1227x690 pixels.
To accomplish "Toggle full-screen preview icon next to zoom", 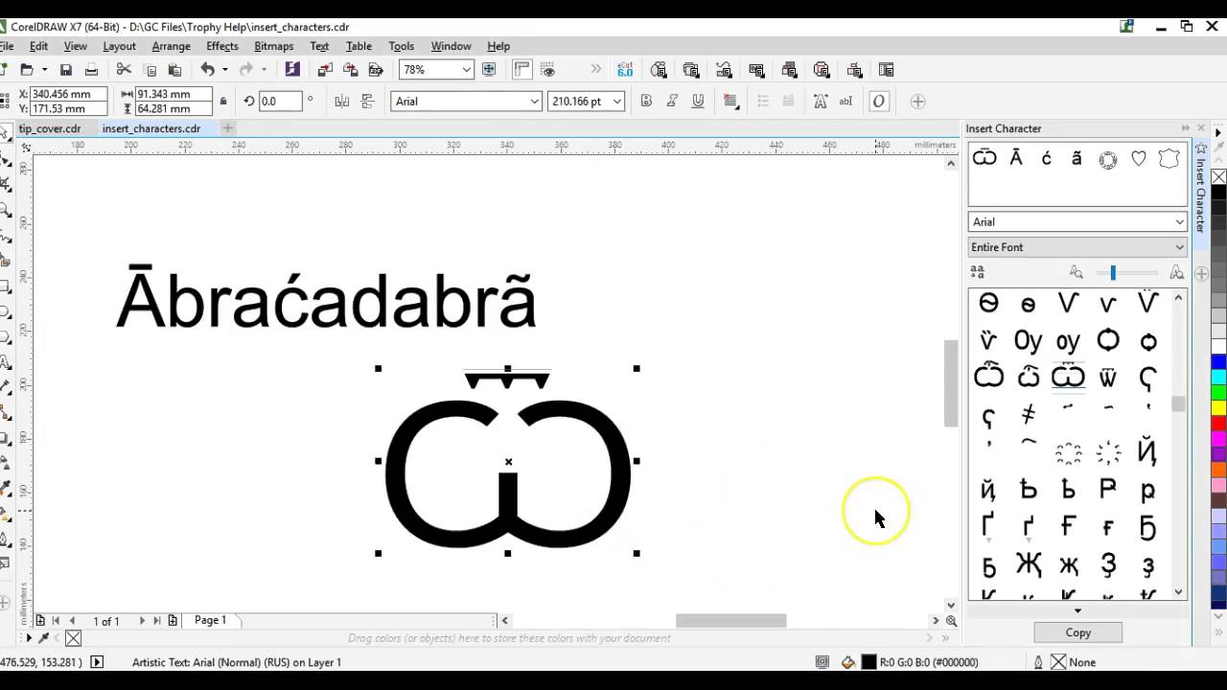I will [x=489, y=70].
